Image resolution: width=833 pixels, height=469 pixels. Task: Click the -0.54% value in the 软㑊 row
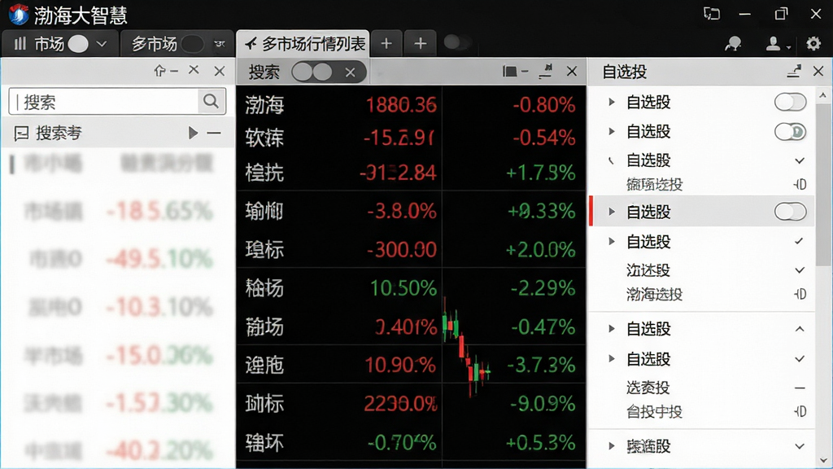tap(543, 138)
